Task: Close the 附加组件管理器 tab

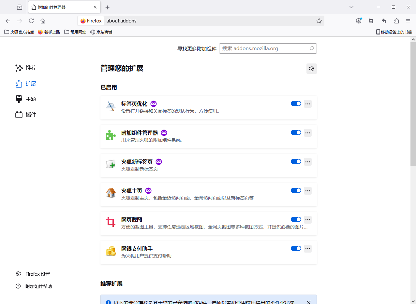Action: 95,7
